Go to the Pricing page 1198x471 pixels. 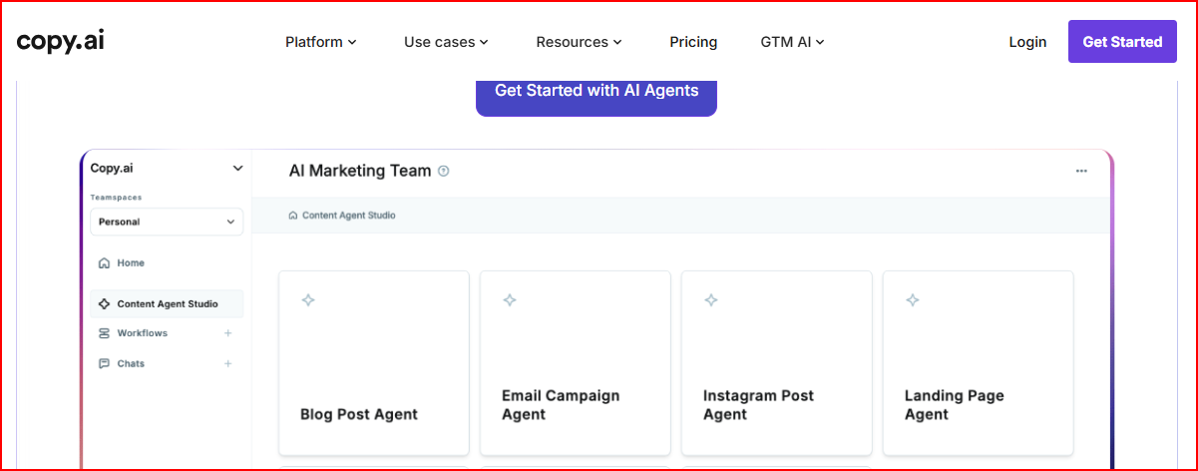click(x=693, y=42)
